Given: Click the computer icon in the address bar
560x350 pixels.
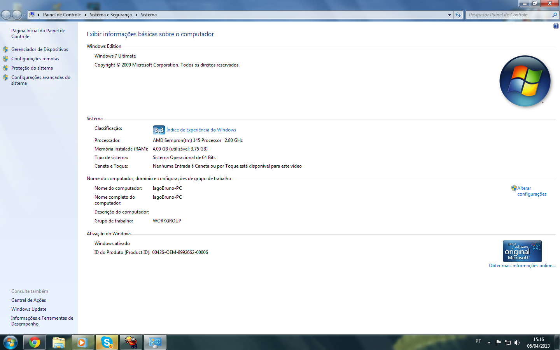Looking at the screenshot, I should click(x=32, y=15).
